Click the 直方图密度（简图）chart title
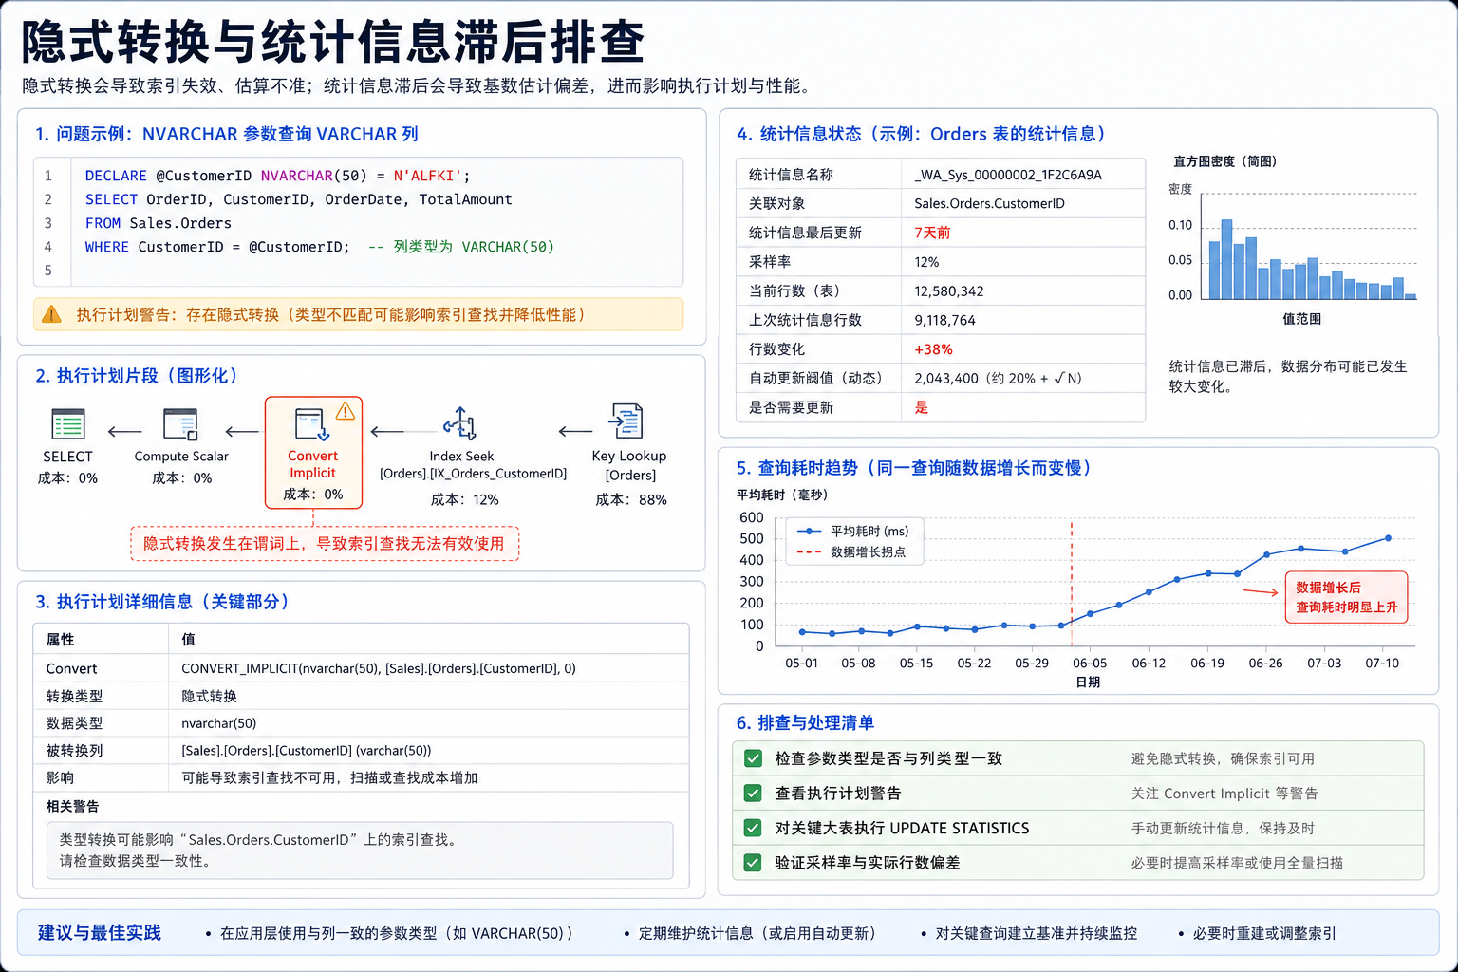This screenshot has height=972, width=1458. point(1224,161)
